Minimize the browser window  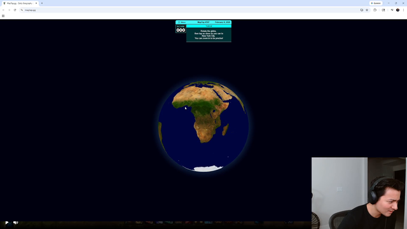pos(389,3)
